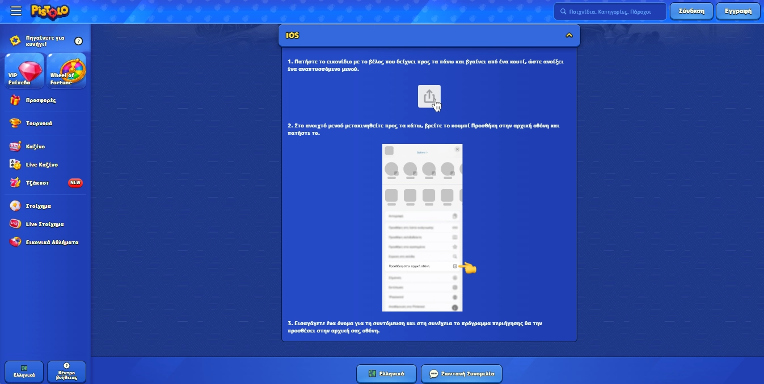Click the Τζάκποτ icon
The width and height of the screenshot is (764, 384).
[15, 183]
